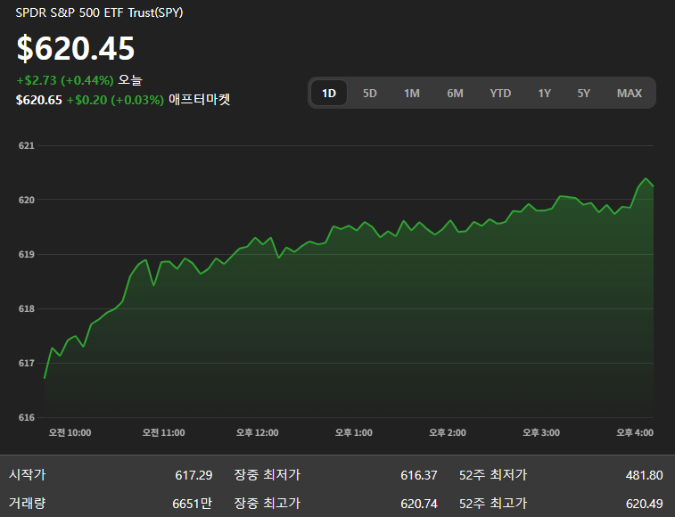Select the 1D time range tab

(x=329, y=93)
